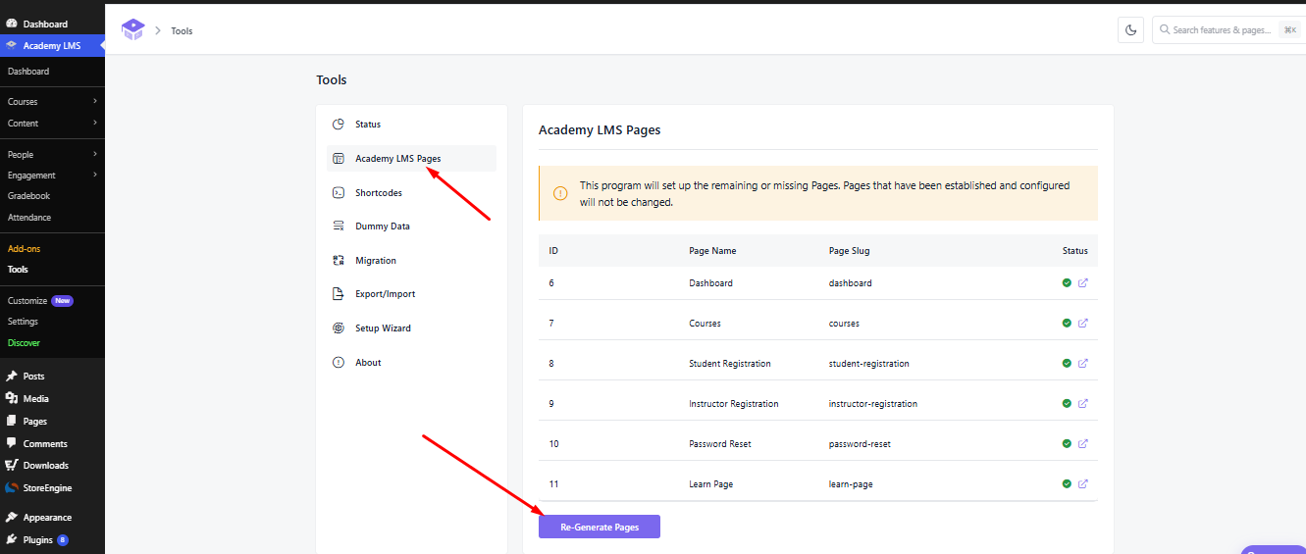Open Downloads in WordPress menu
The width and height of the screenshot is (1306, 554).
pos(52,466)
